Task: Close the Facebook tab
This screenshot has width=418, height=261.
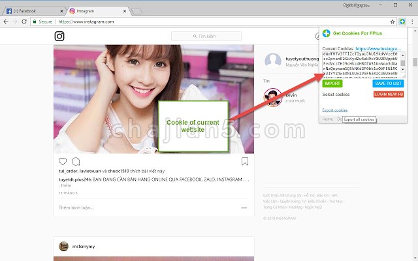Action: [61, 11]
